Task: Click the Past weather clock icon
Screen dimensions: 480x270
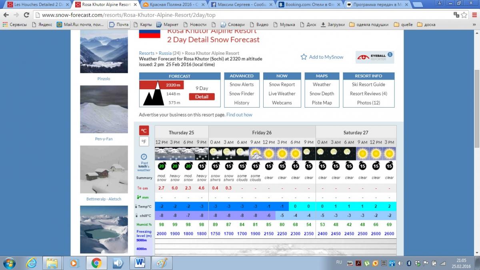Action: point(144,157)
